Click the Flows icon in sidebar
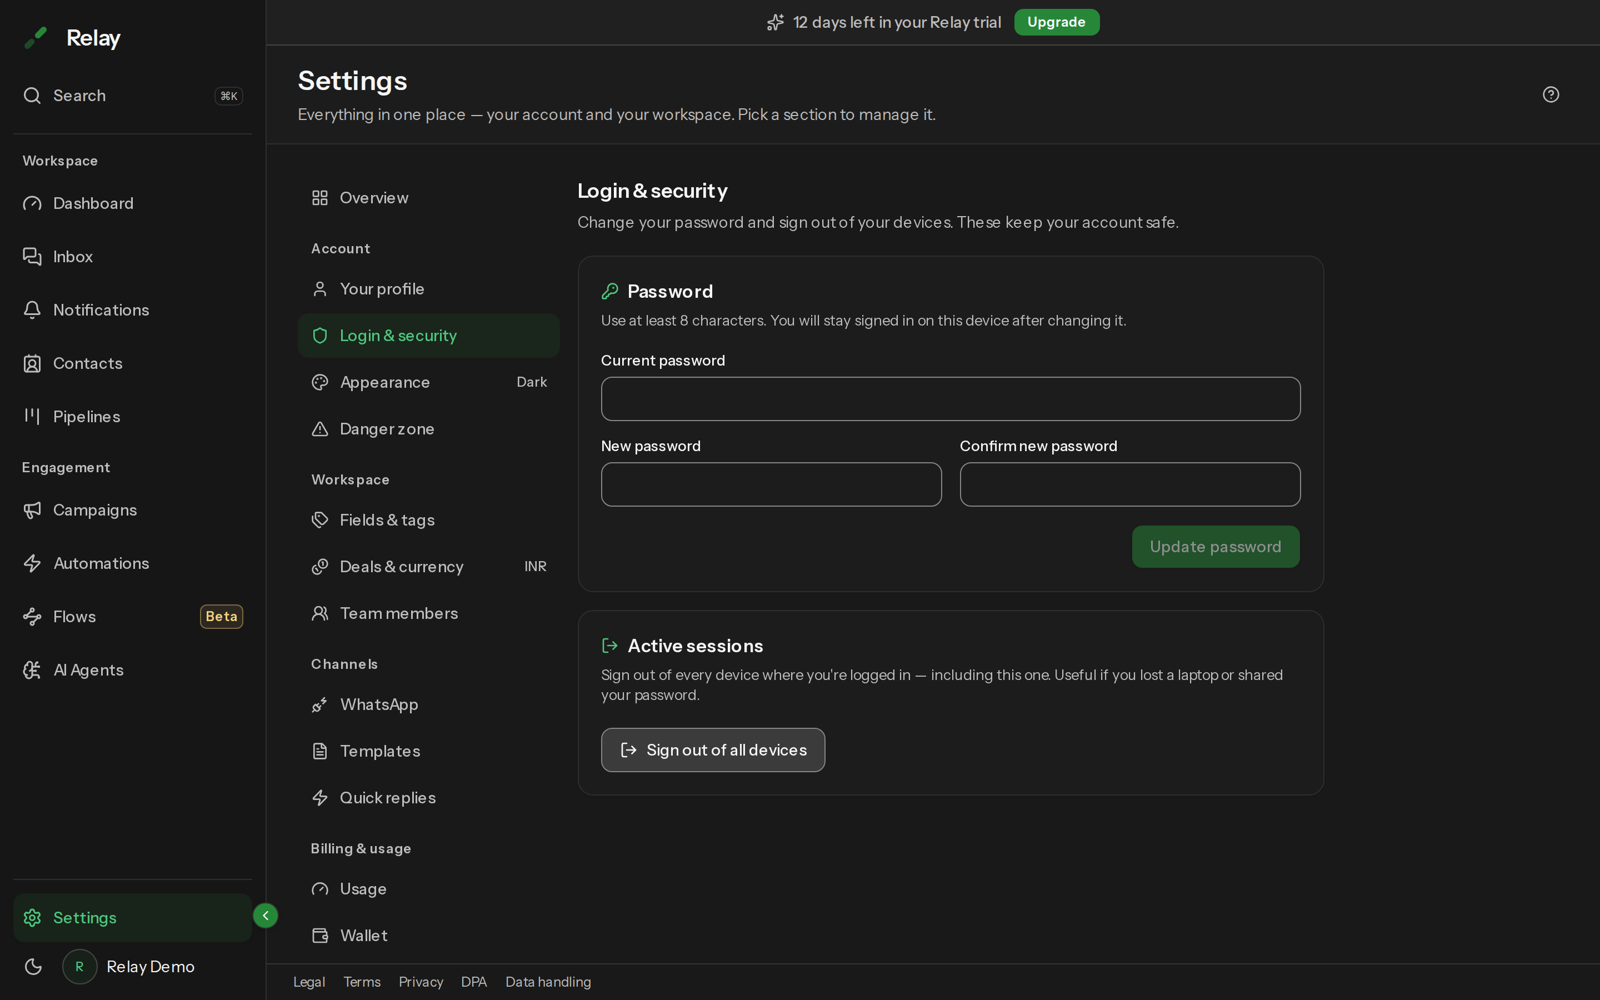Viewport: 1600px width, 1000px height. pos(32,617)
